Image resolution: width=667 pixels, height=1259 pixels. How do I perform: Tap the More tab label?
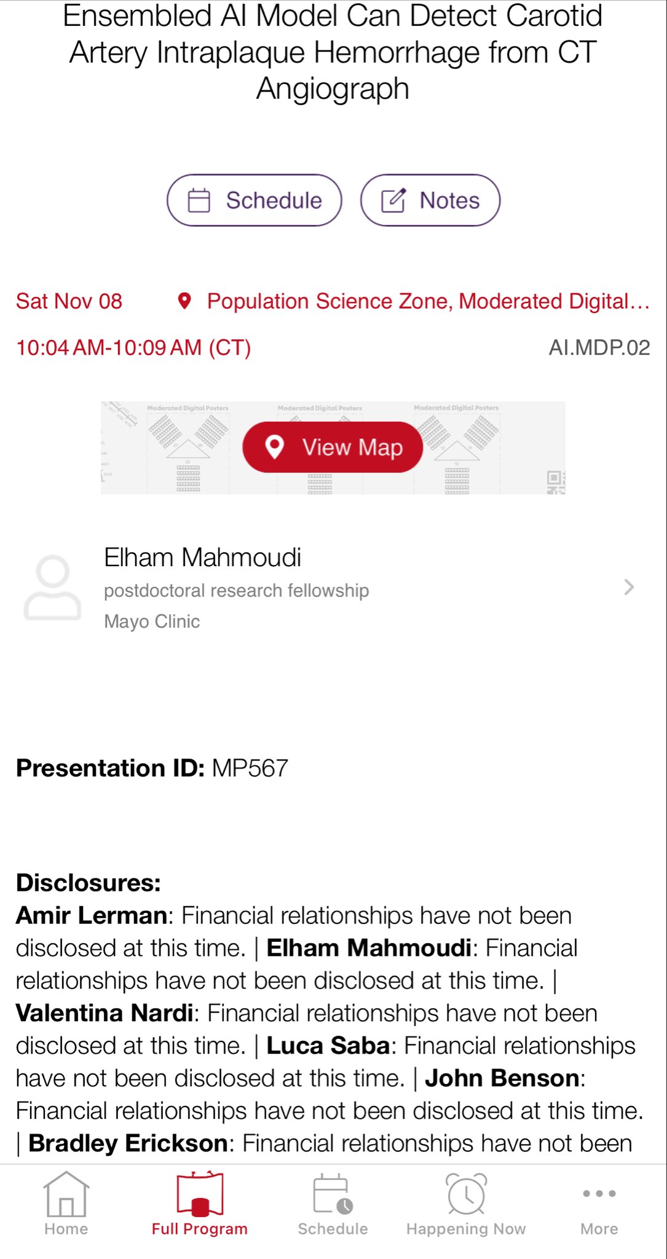point(599,1229)
